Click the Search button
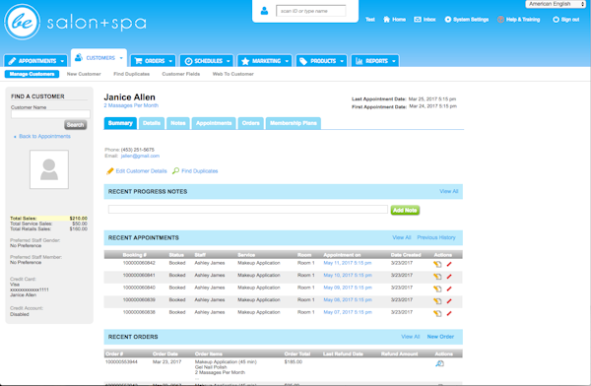Image resolution: width=591 pixels, height=386 pixels. pyautogui.click(x=75, y=125)
